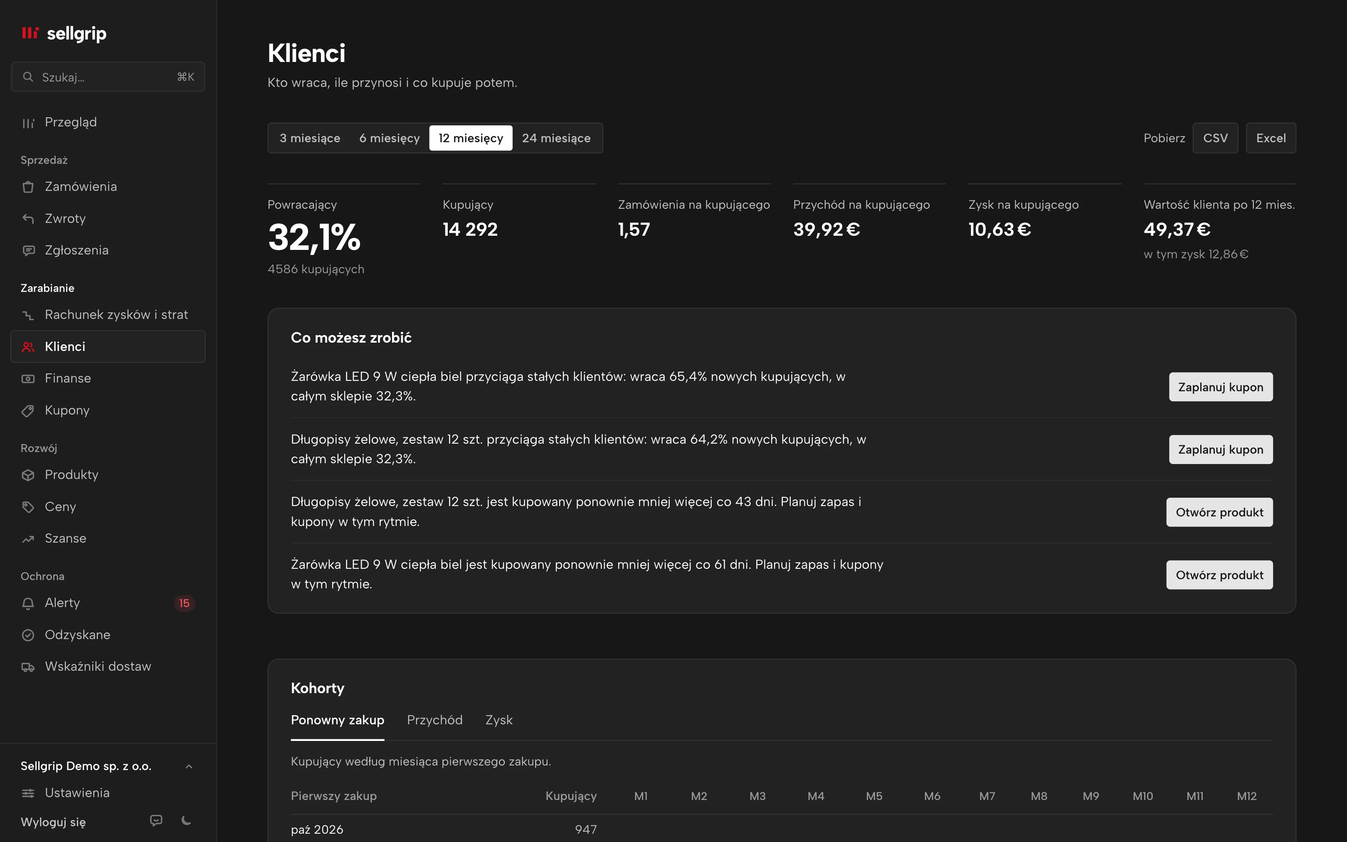This screenshot has height=842, width=1347.
Task: Open product for Długopisy żelowe 43 dni row
Action: pyautogui.click(x=1219, y=512)
